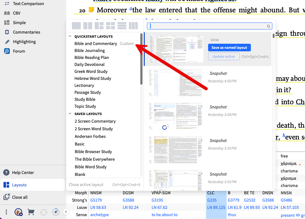Click the sync refresh icon
305x219 pixels.
pyautogui.click(x=44, y=212)
